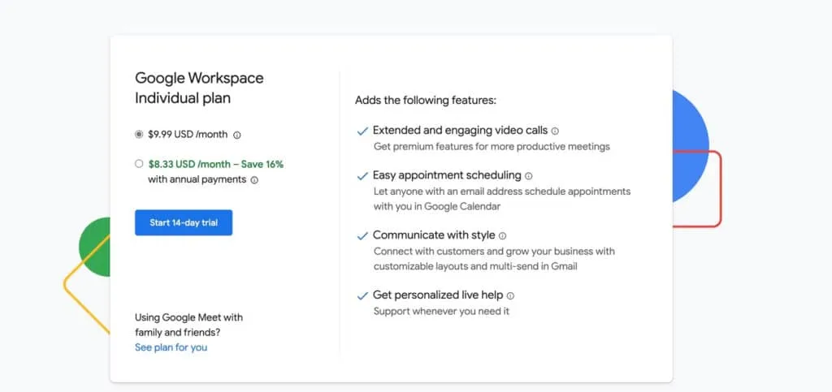
Task: Click the Google Workspace Individual plan heading
Action: (x=199, y=88)
